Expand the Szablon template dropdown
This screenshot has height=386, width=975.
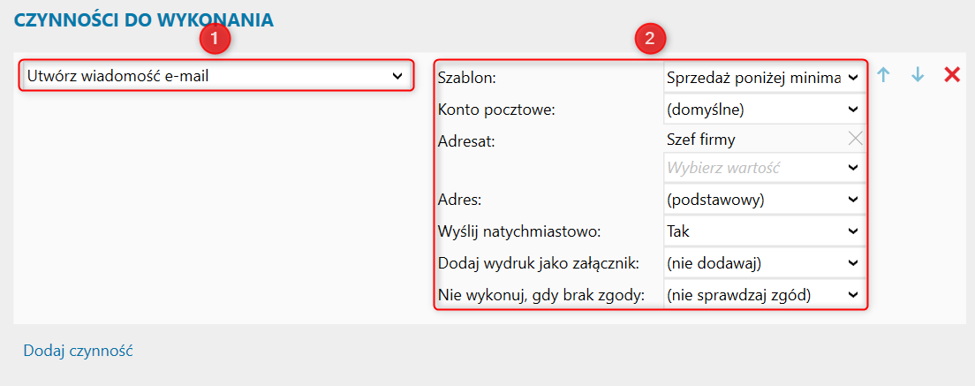pos(763,78)
